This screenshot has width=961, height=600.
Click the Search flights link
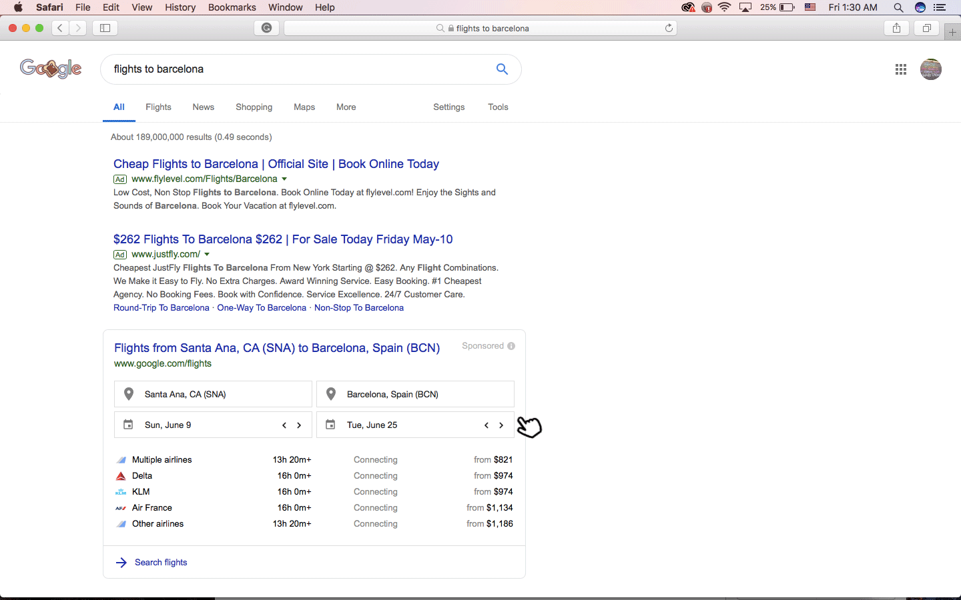pos(161,563)
